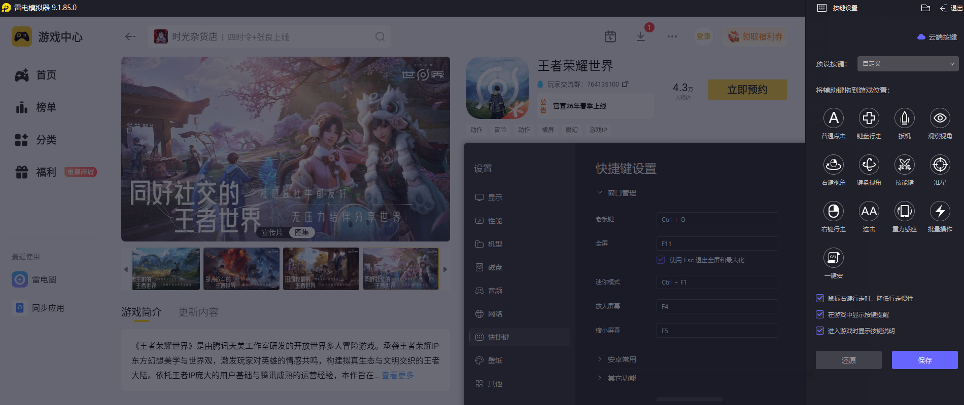Screen dimensions: 964x405
Task: Click the 老板键 shortcut field
Action: coord(717,219)
